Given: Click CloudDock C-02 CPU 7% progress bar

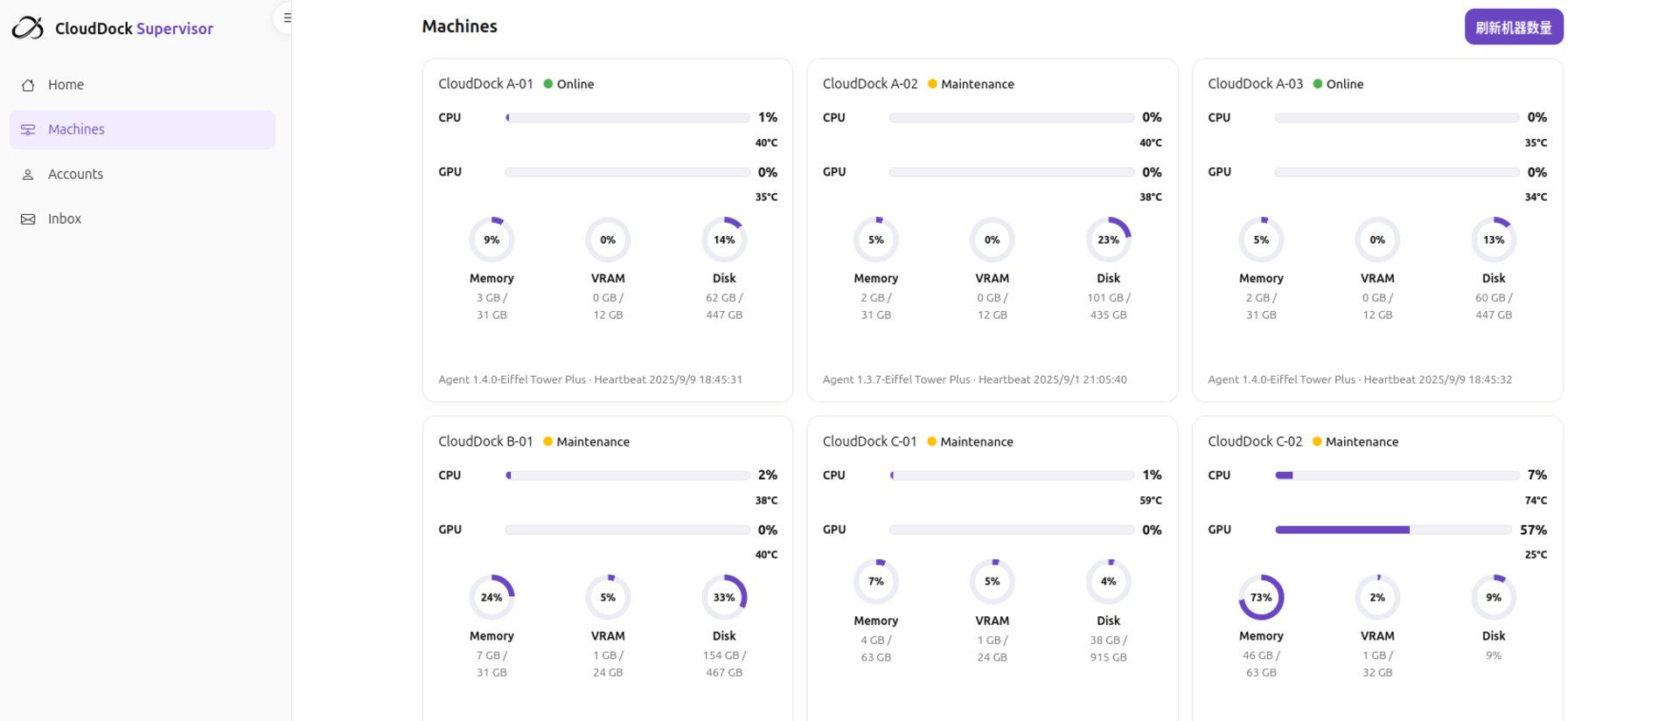Looking at the screenshot, I should click(x=1397, y=475).
